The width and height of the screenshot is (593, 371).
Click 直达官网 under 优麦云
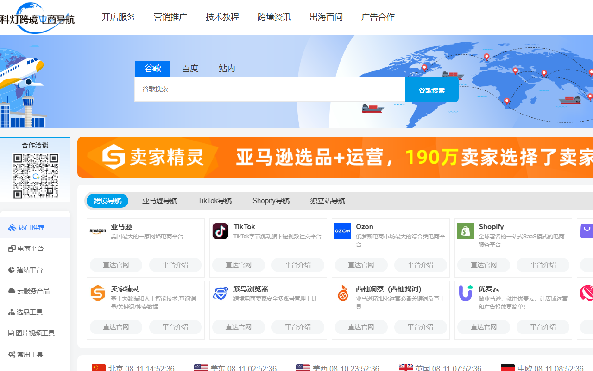[484, 327]
